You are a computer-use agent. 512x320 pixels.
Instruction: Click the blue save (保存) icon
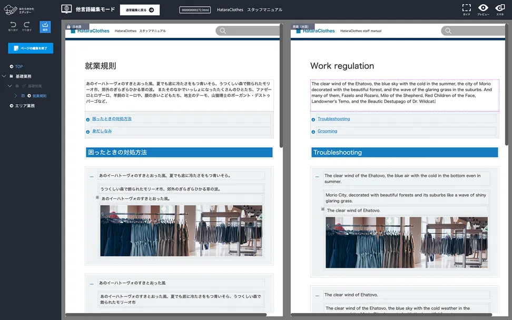[45, 26]
